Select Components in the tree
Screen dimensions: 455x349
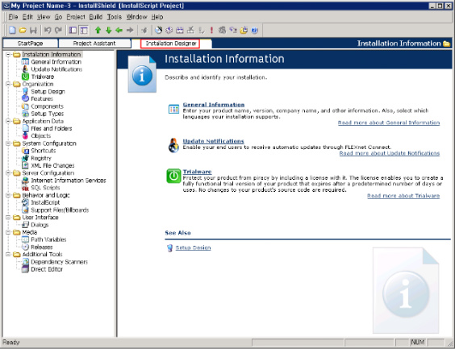pos(47,106)
